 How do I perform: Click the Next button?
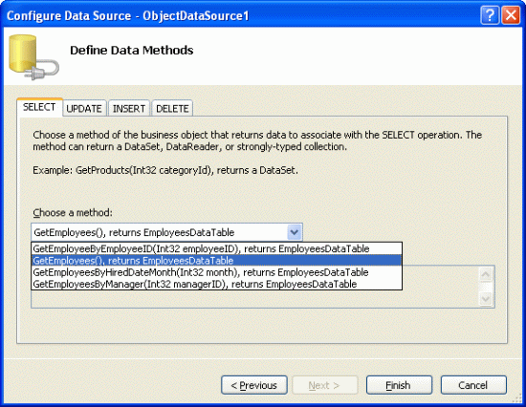point(325,385)
